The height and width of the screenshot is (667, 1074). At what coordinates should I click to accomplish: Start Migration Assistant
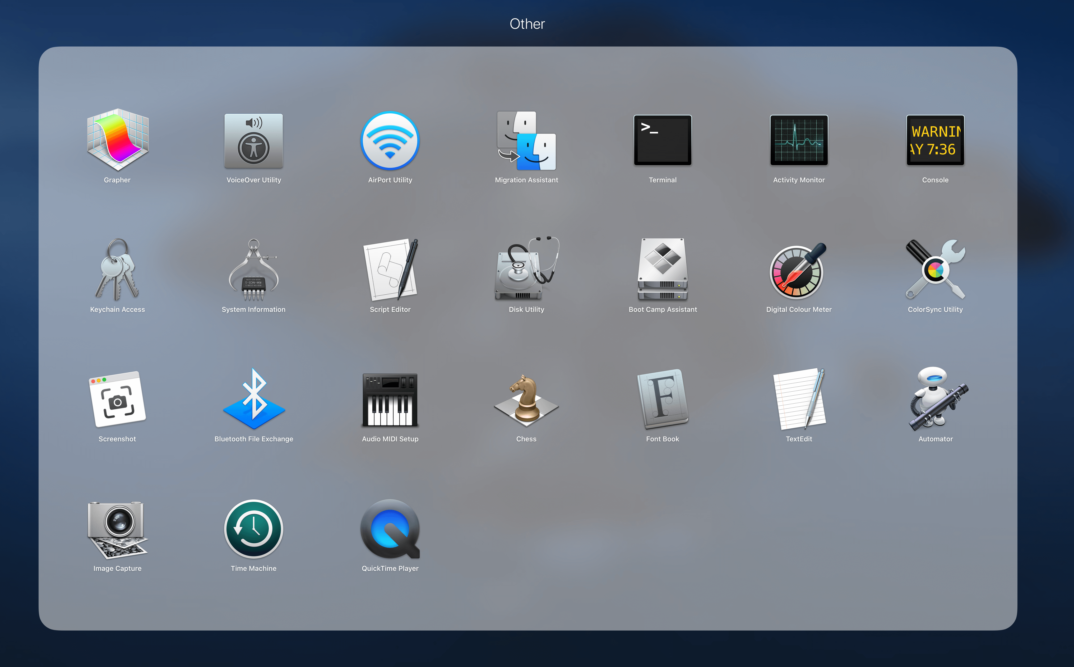[526, 140]
